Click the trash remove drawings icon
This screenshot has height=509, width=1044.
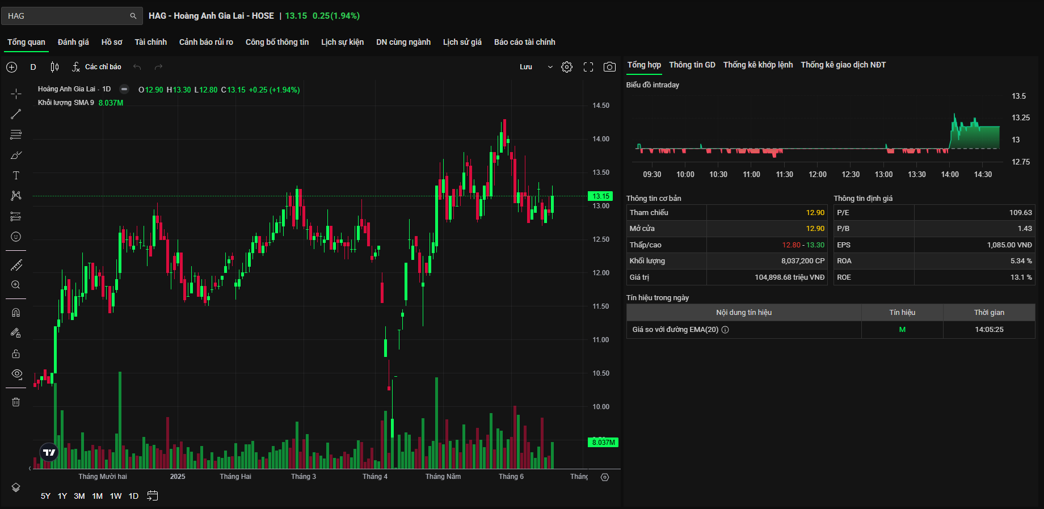16,402
